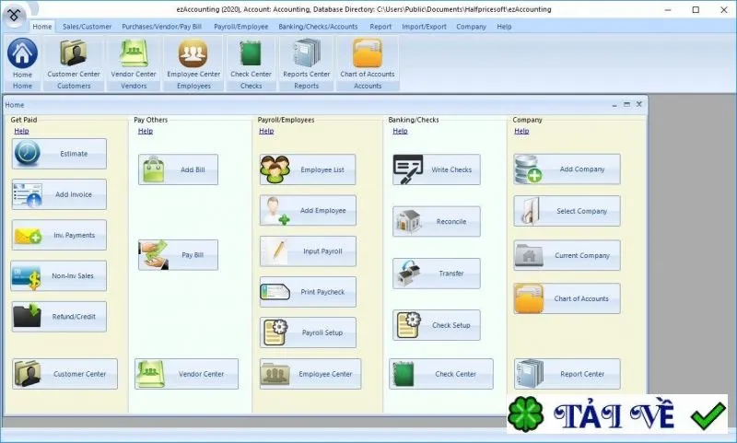The height and width of the screenshot is (443, 737).
Task: Open Payroll Setup with the gear icon
Action: 308,332
